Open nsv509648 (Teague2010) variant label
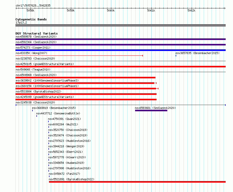The height and width of the screenshot is (192, 233). (33, 69)
